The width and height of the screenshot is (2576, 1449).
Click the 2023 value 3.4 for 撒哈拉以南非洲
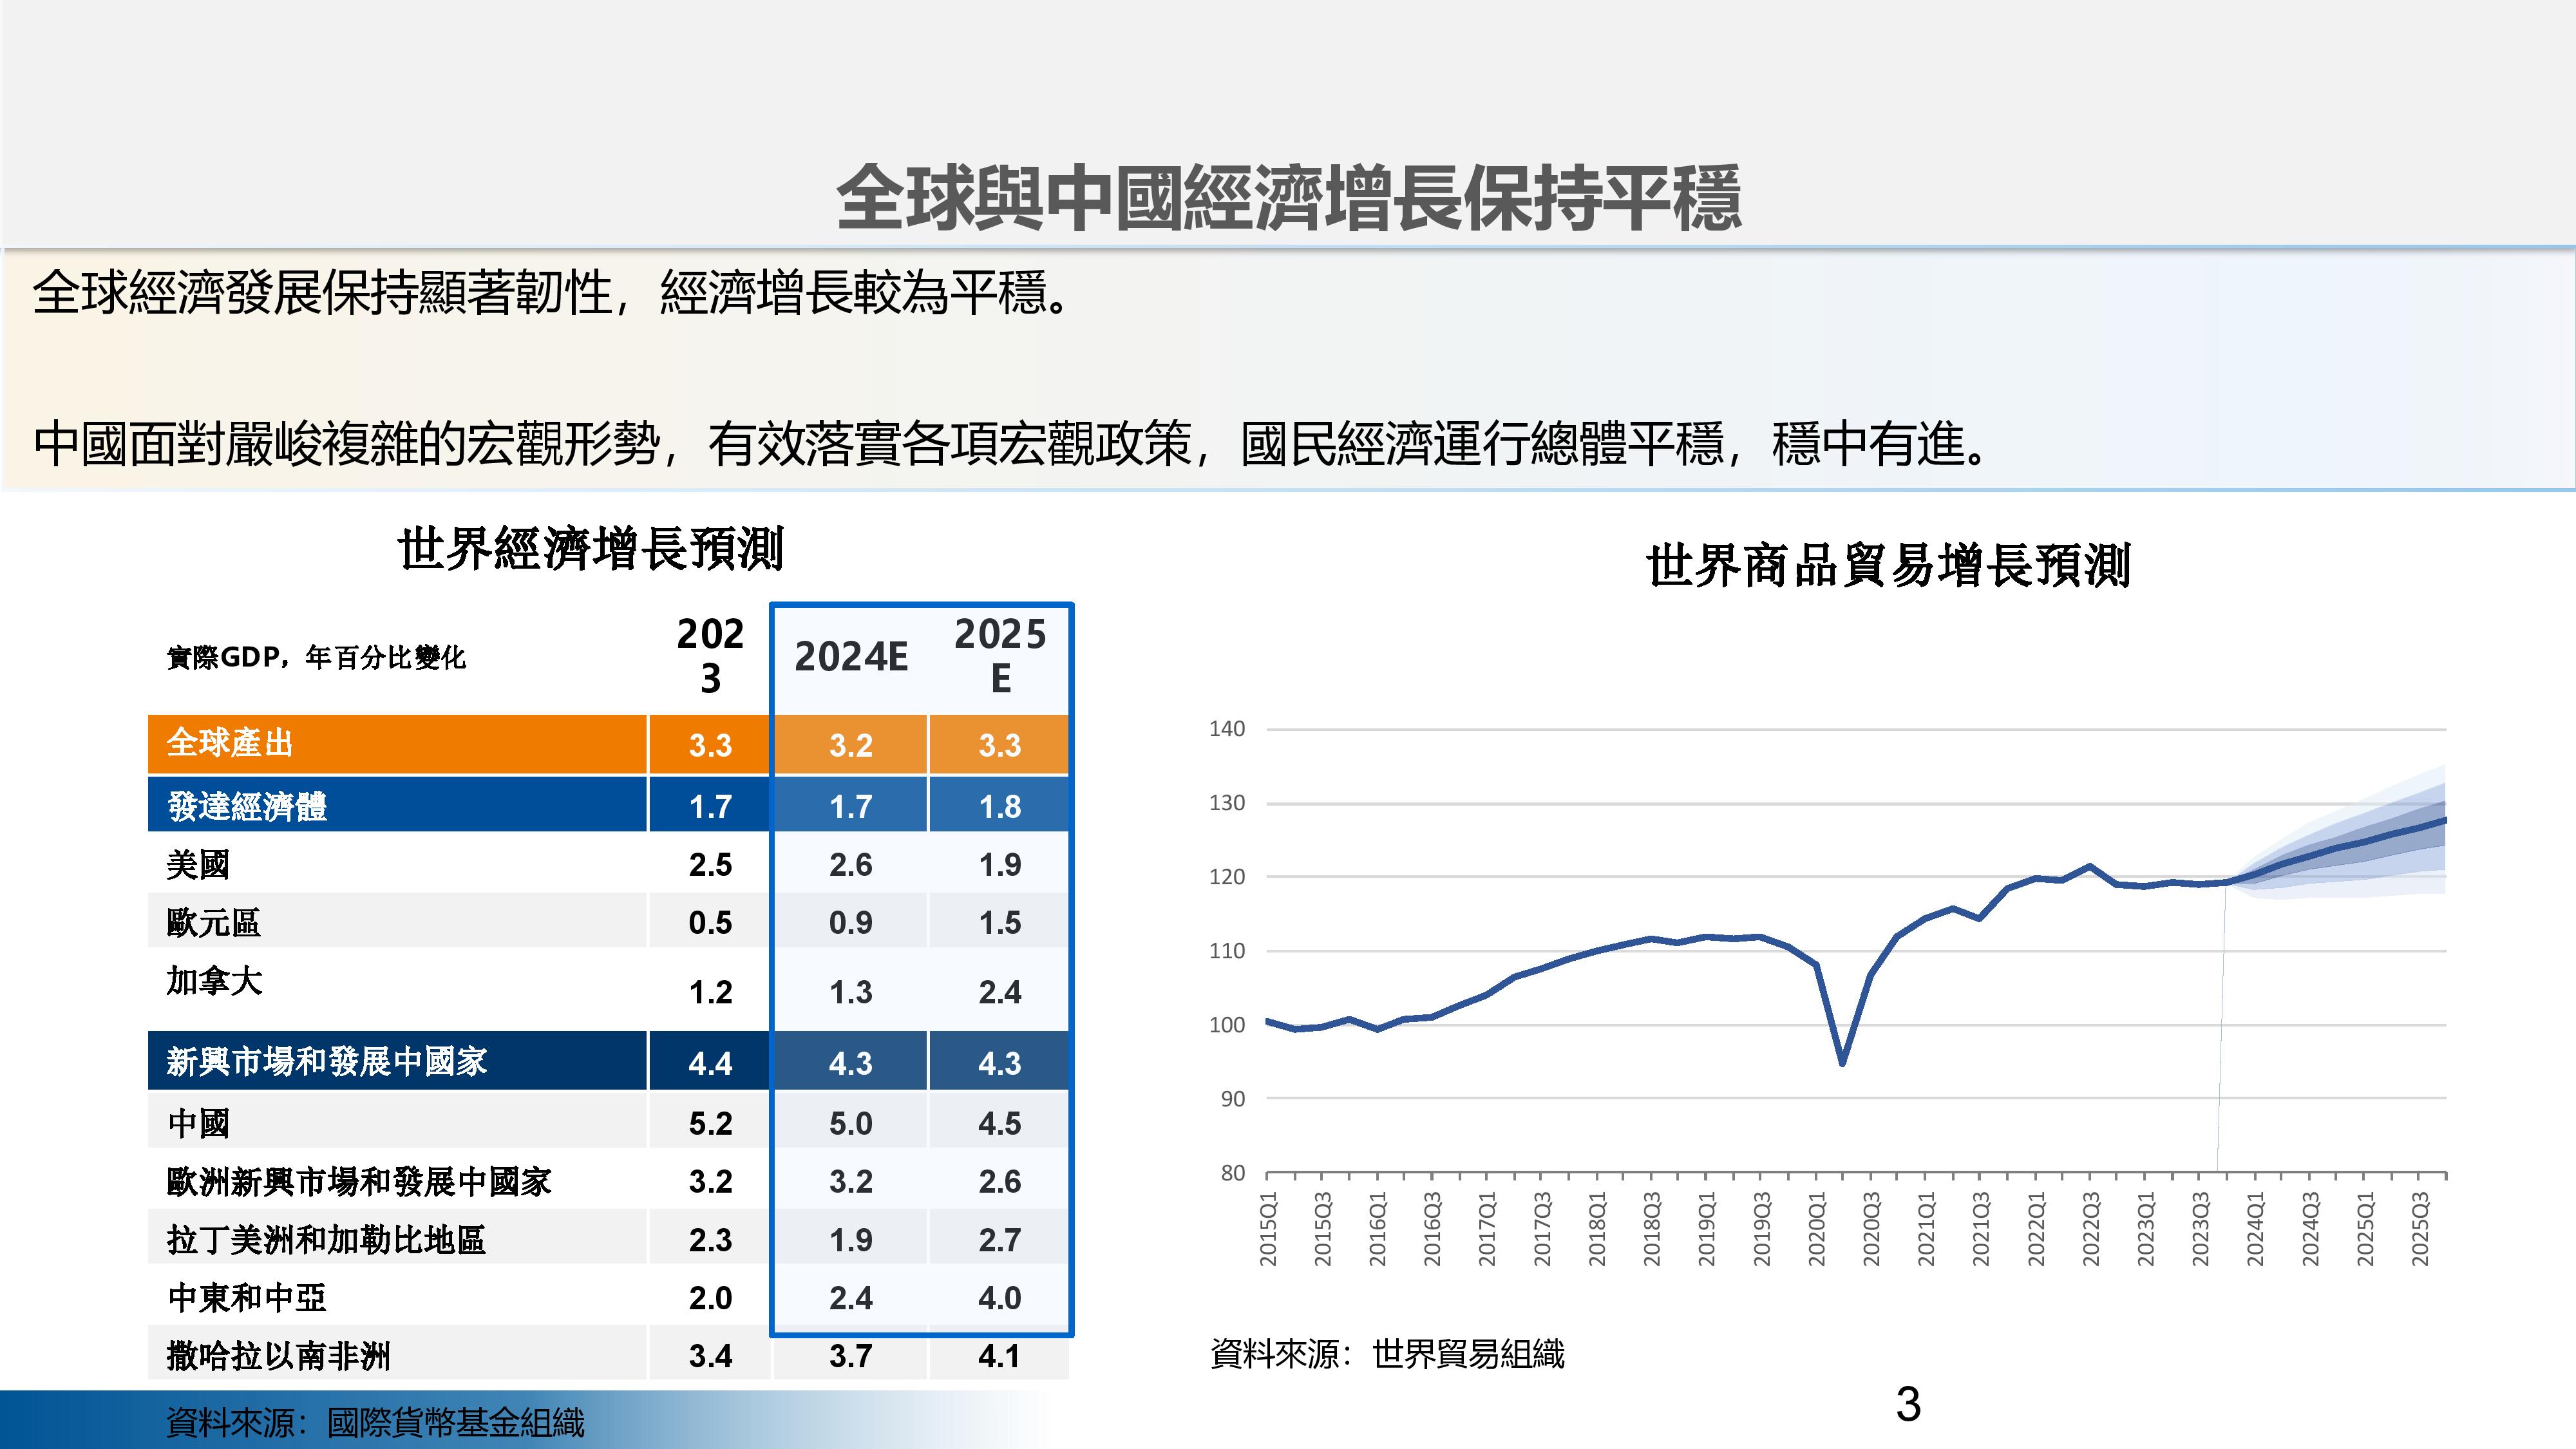click(710, 1356)
